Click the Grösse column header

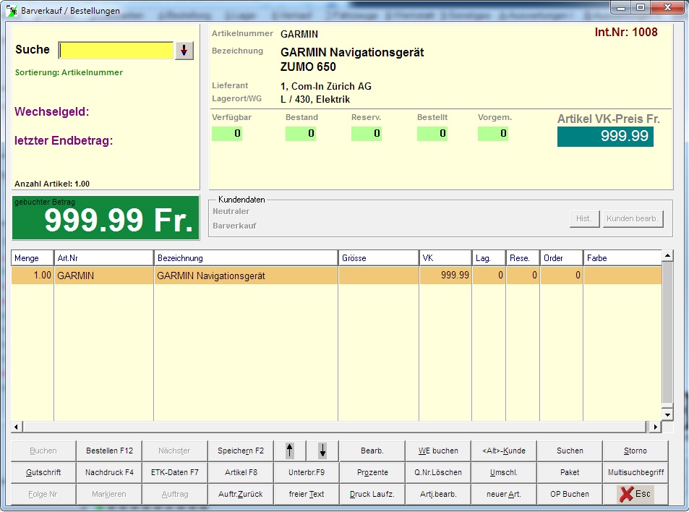[x=379, y=258]
